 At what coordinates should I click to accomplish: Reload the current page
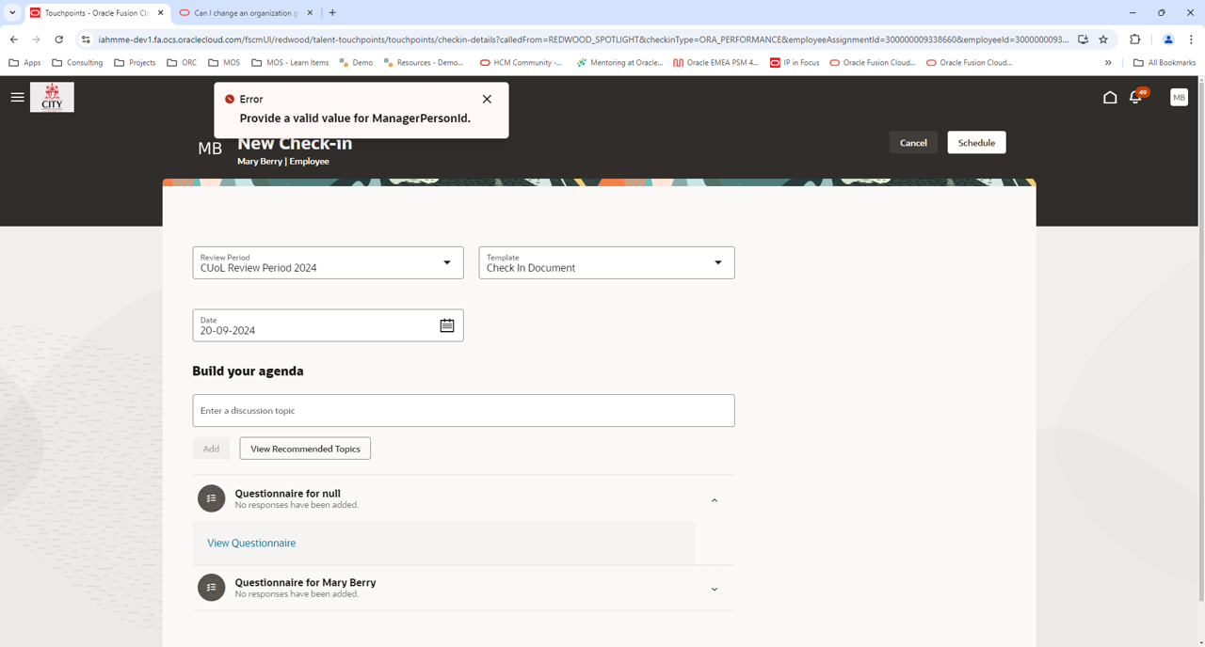(58, 39)
